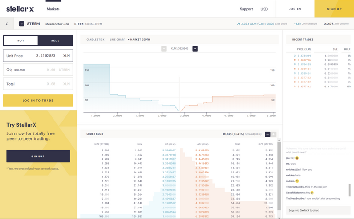Select ask price 3.4445523 row
Viewport: 354px width, 219px height.
coord(202,159)
